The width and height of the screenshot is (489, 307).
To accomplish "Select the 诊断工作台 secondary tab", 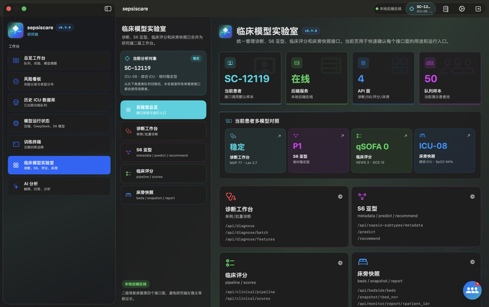I will tap(163, 131).
